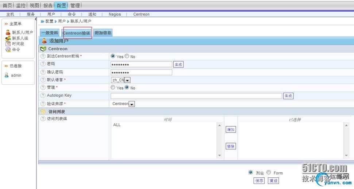The height and width of the screenshot is (189, 354).
Task: Open the 监控 top menu
Action: pyautogui.click(x=21, y=5)
